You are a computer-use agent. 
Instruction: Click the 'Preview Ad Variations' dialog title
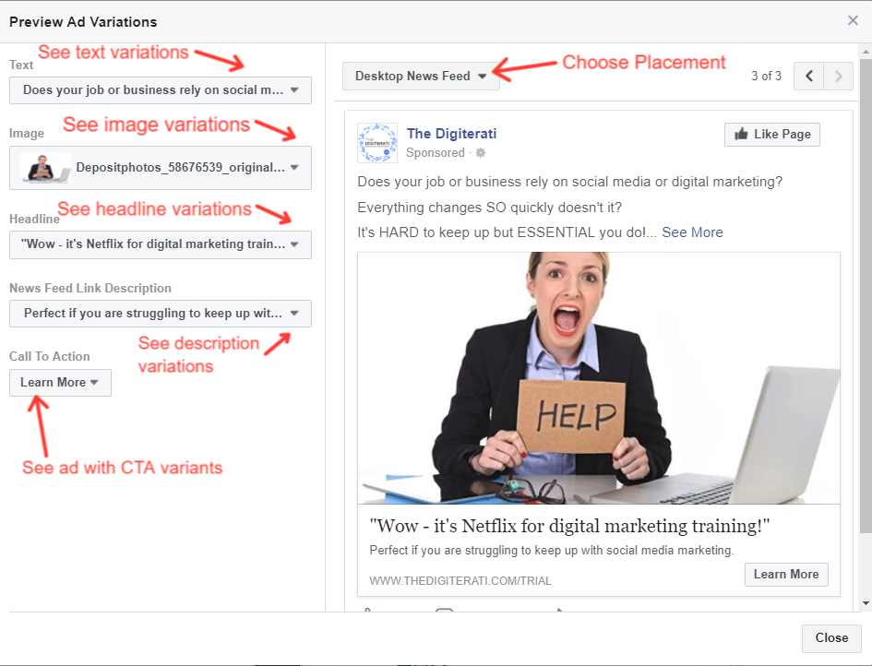[x=83, y=22]
